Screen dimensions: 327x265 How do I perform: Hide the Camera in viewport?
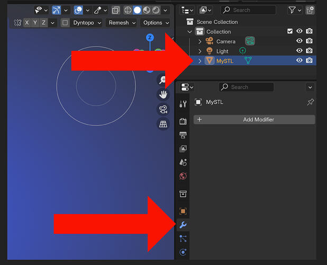(299, 40)
